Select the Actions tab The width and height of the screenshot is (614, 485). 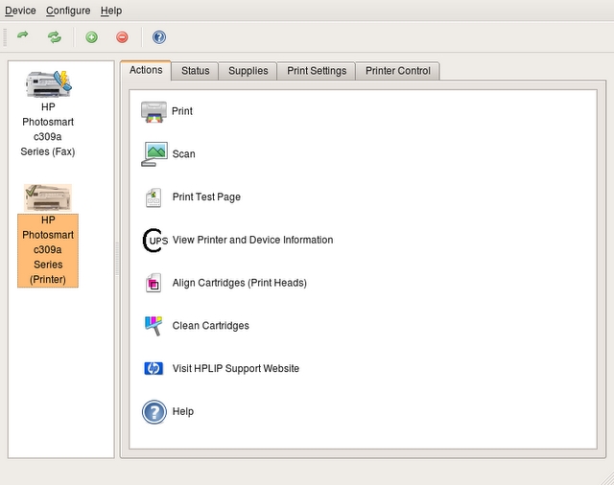[146, 70]
